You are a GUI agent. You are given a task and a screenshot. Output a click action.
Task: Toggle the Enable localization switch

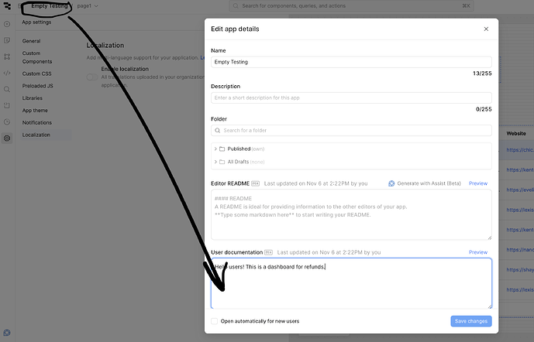pyautogui.click(x=93, y=77)
